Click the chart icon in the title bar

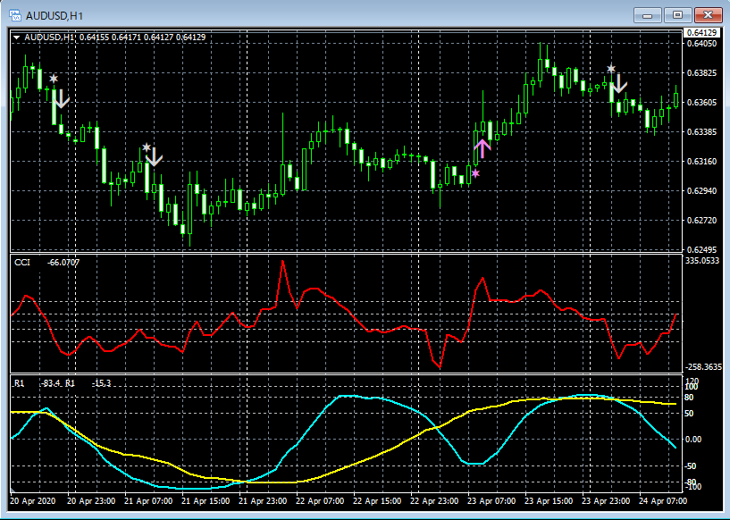15,15
